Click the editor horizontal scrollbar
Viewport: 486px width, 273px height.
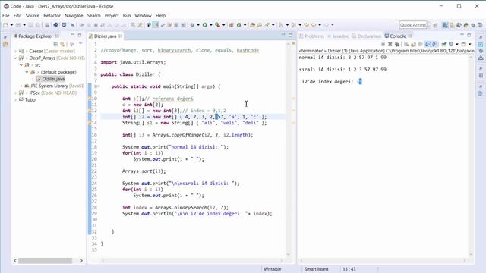(x=192, y=261)
